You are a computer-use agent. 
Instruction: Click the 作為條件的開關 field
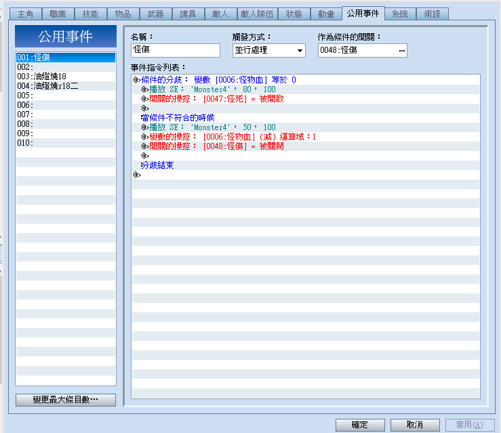[362, 50]
